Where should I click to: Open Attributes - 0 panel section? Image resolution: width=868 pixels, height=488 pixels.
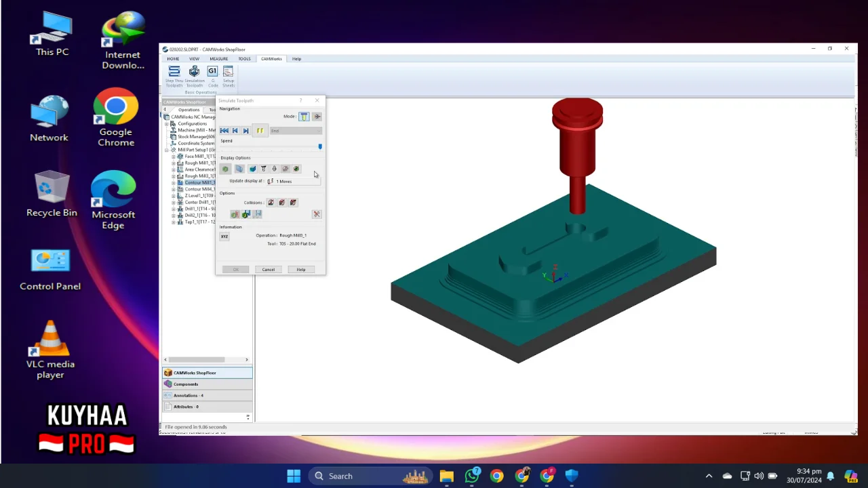(x=208, y=407)
